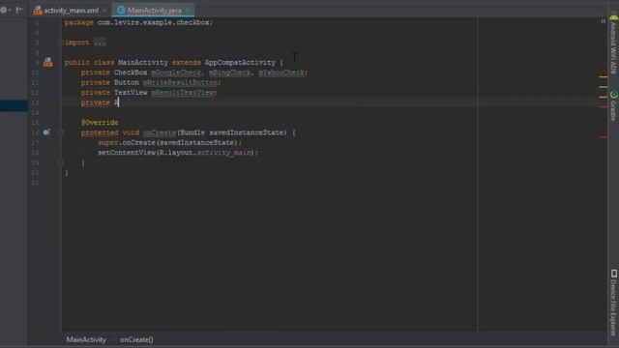The height and width of the screenshot is (348, 619).
Task: Open the Device File Explorer panel
Action: point(613,303)
